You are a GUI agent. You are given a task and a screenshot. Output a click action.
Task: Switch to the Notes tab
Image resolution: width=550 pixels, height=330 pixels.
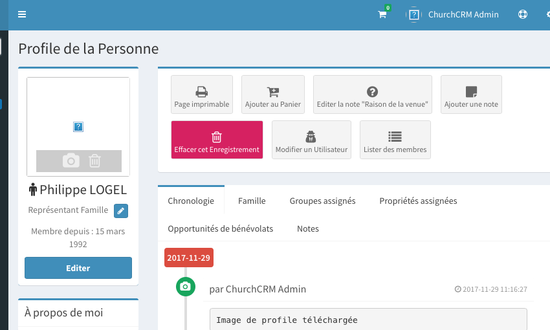(307, 228)
